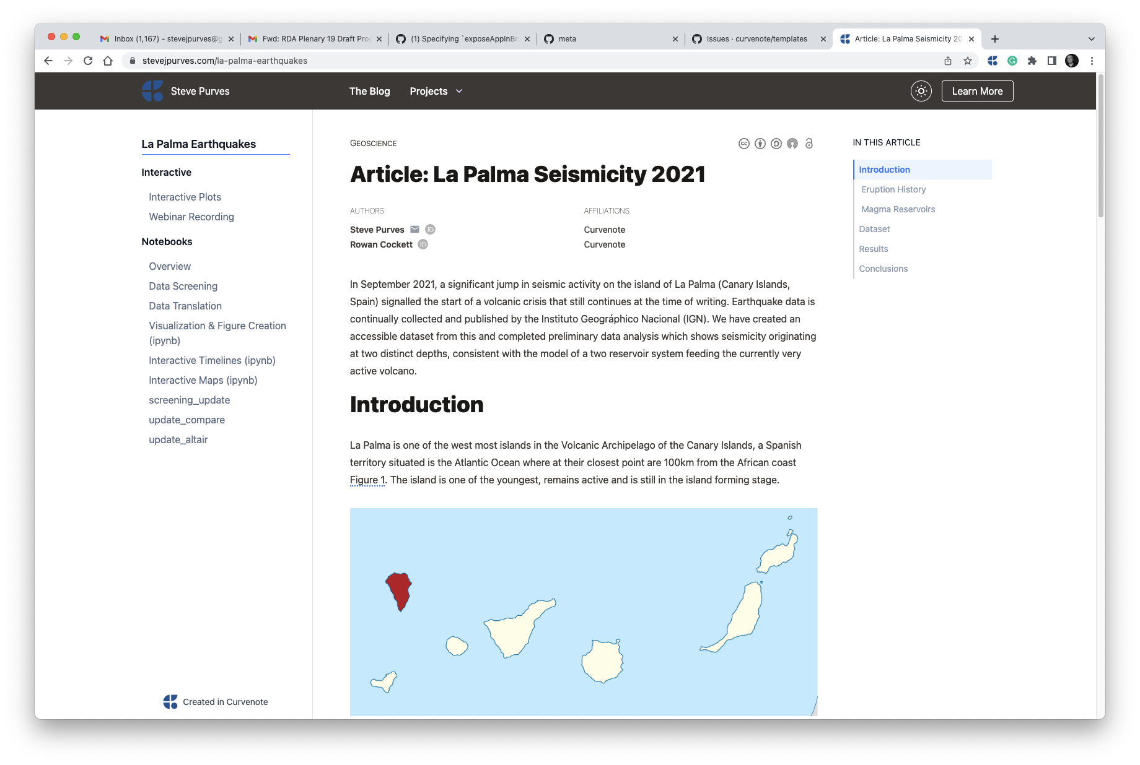Open the tab search chevron

click(x=1091, y=39)
